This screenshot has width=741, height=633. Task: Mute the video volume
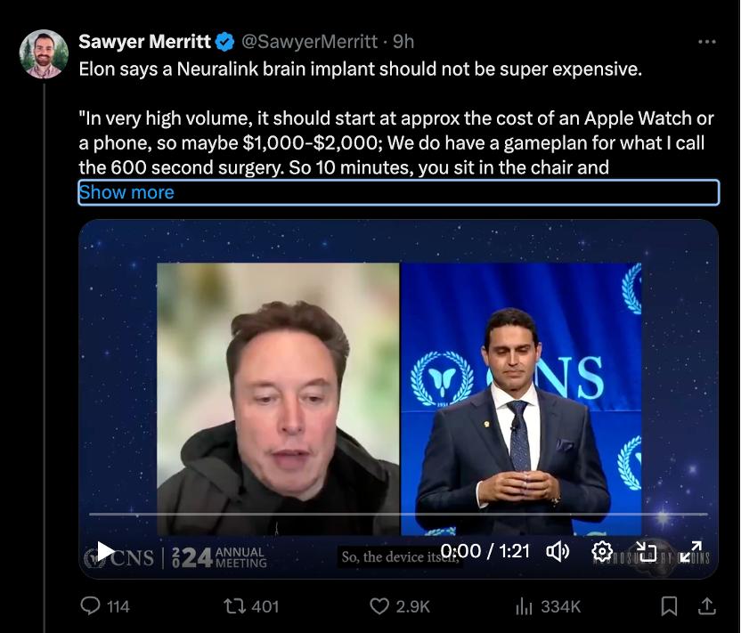click(x=558, y=552)
